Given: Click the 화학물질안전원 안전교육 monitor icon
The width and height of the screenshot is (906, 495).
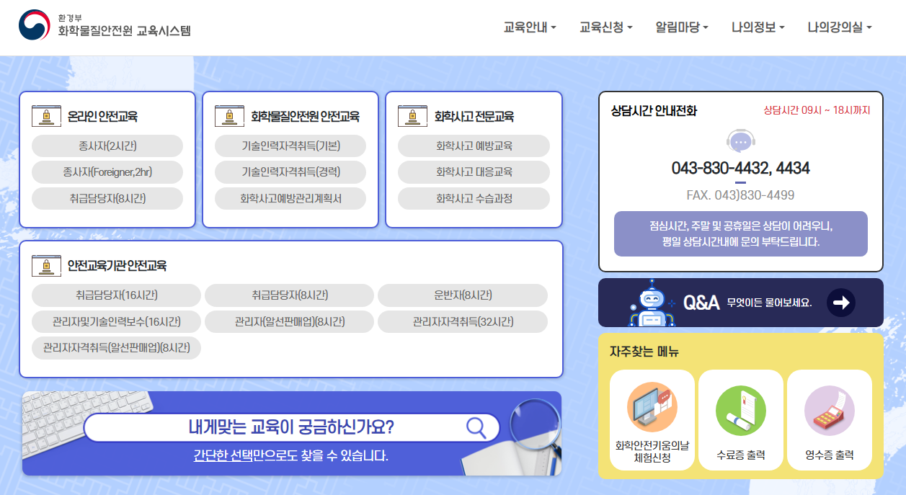Looking at the screenshot, I should coord(229,116).
